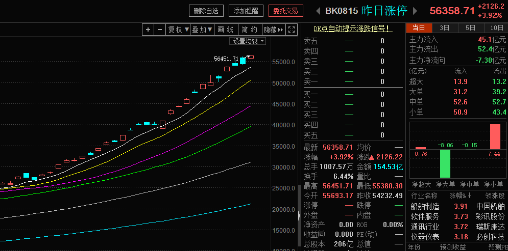Expand the 设置均线 dropdown
The image size is (508, 251).
pos(248,41)
